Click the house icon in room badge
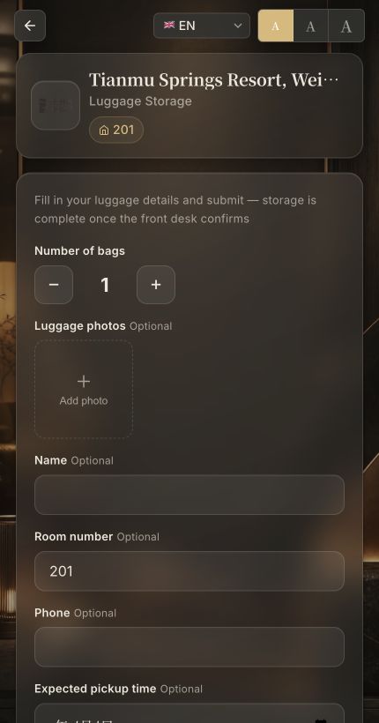379x723 pixels. [x=104, y=130]
